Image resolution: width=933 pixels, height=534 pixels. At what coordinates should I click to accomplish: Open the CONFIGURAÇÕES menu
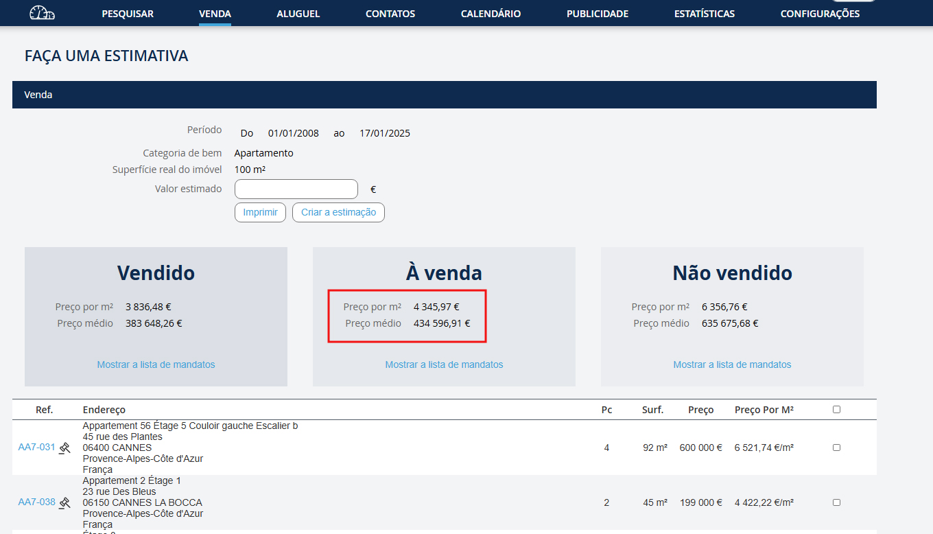820,14
